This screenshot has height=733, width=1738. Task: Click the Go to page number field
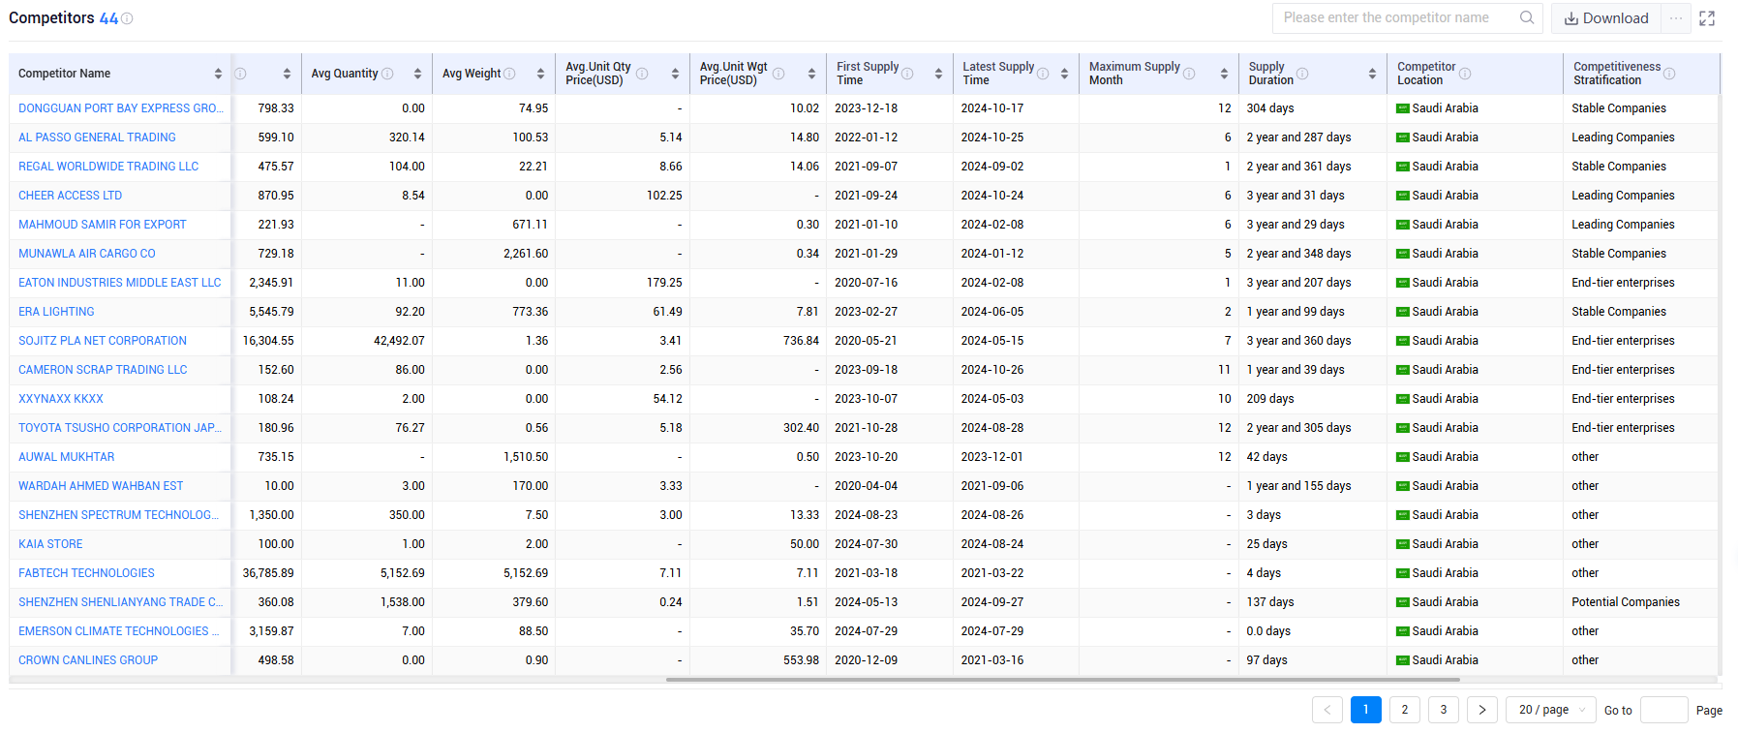[1664, 710]
